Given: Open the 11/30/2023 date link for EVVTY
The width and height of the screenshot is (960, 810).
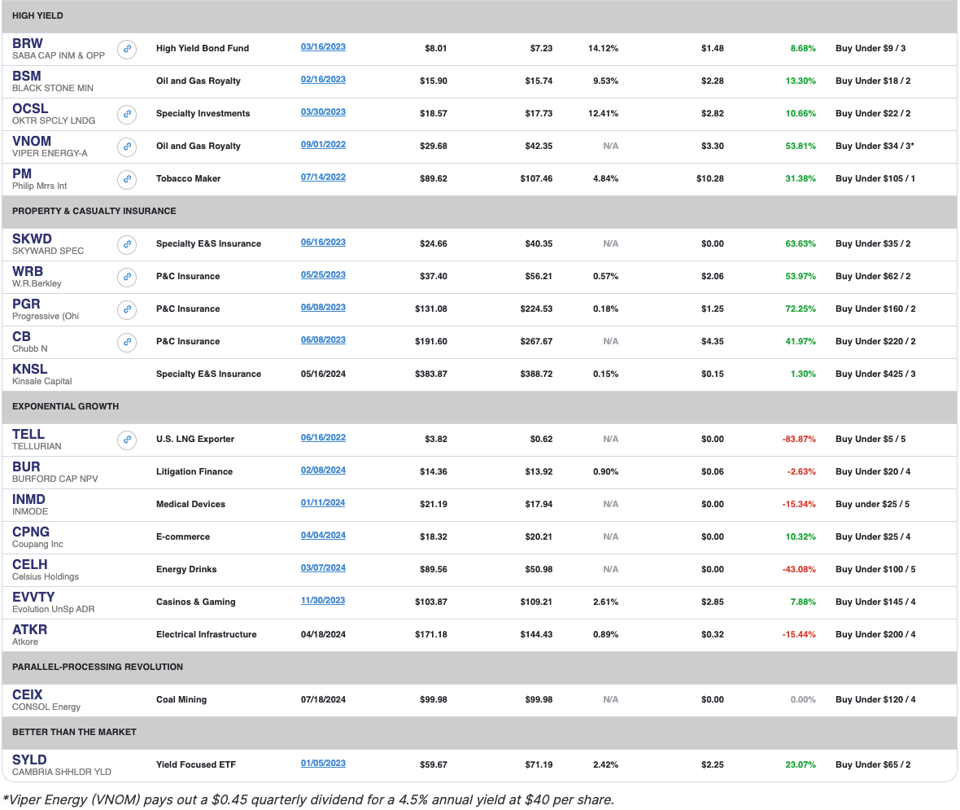Looking at the screenshot, I should click(x=323, y=600).
